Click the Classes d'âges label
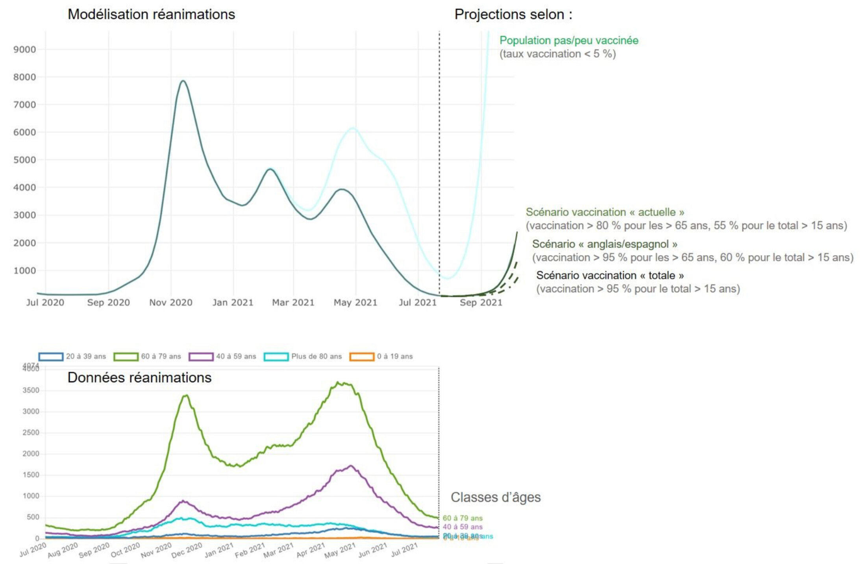Screen dimensions: 866x564 click(x=496, y=497)
